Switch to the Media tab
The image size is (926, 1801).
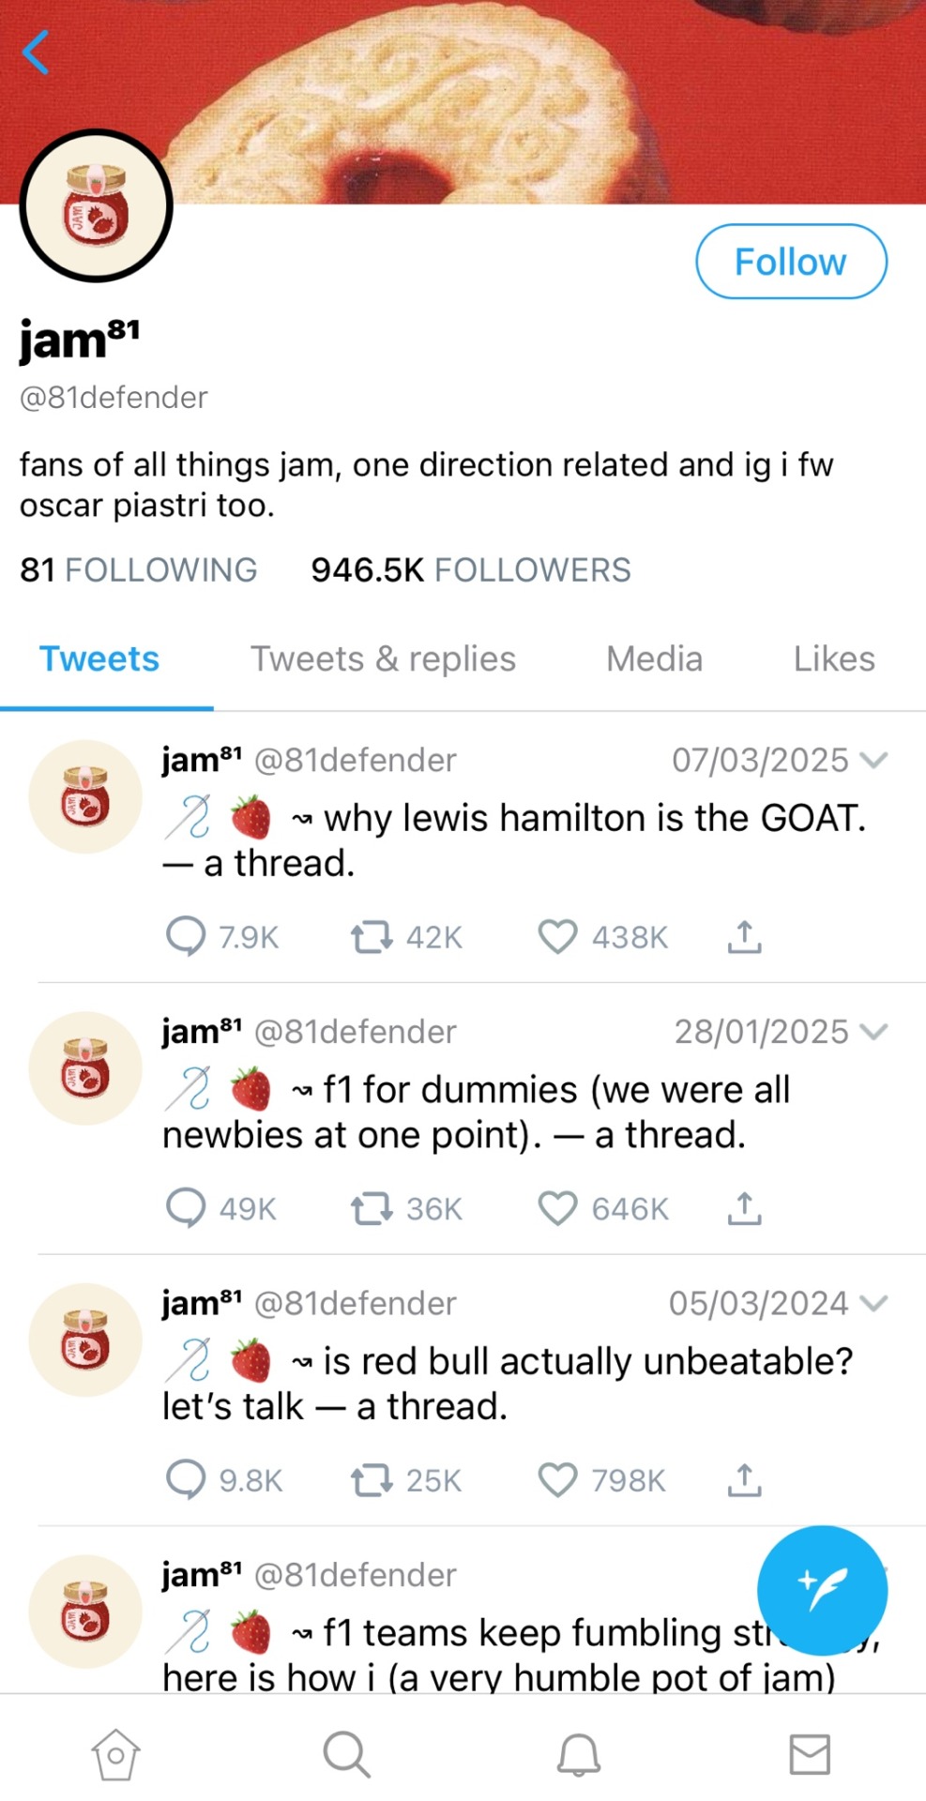point(654,658)
